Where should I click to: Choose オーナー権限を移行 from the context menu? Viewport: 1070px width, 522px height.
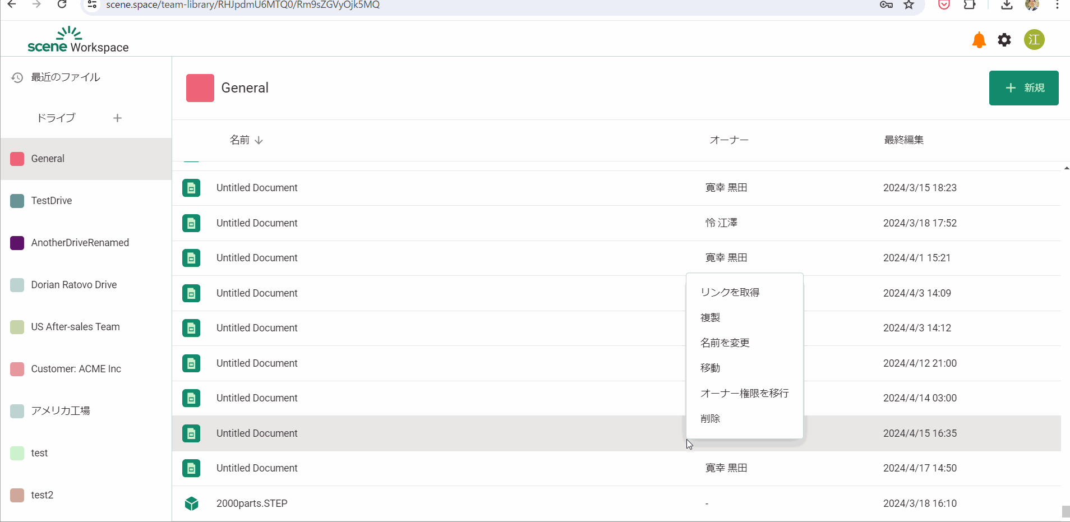744,393
